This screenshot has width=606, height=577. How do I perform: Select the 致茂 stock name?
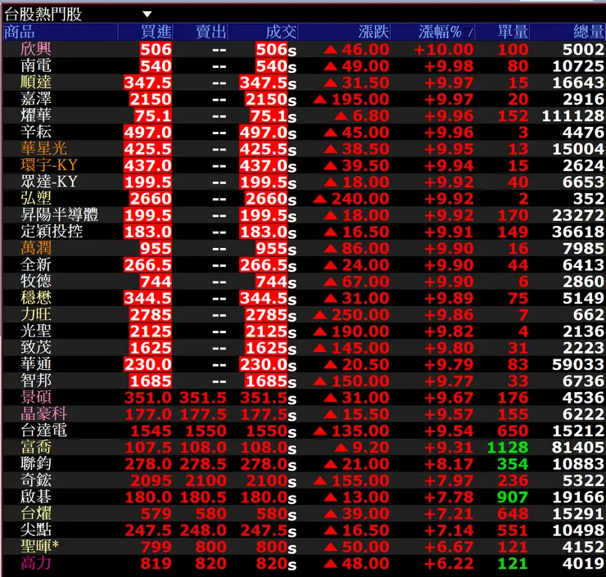[36, 348]
